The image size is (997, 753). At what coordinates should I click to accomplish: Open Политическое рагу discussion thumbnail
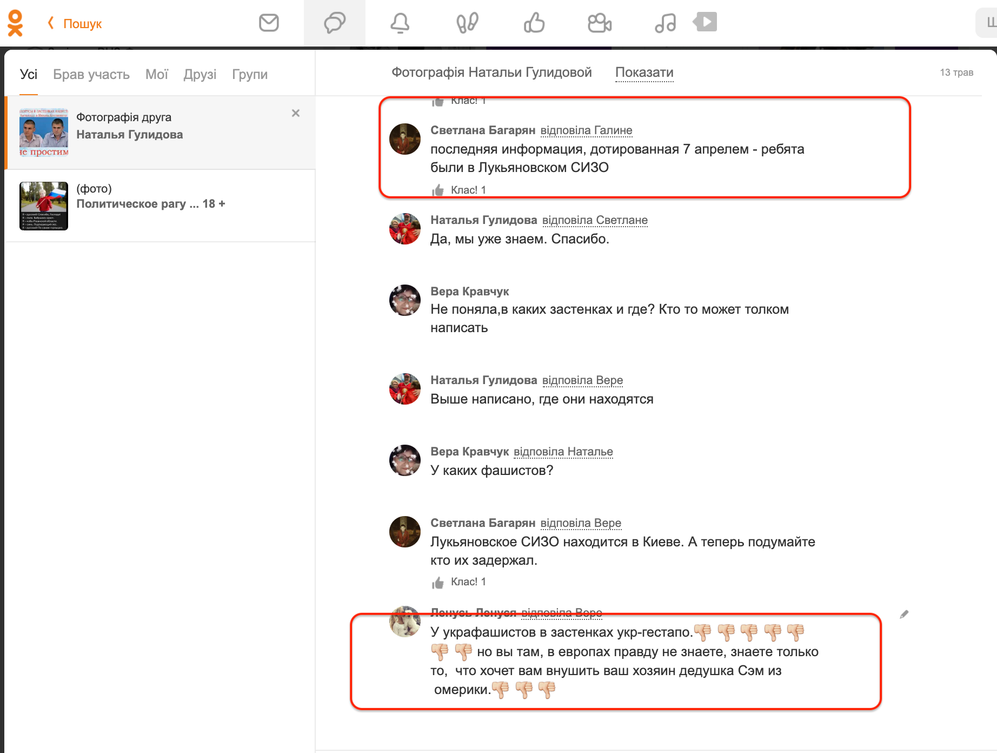44,206
